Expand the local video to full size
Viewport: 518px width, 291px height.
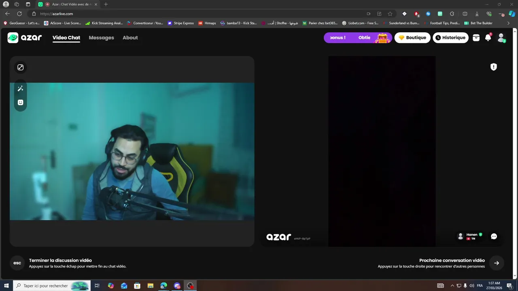click(x=21, y=67)
